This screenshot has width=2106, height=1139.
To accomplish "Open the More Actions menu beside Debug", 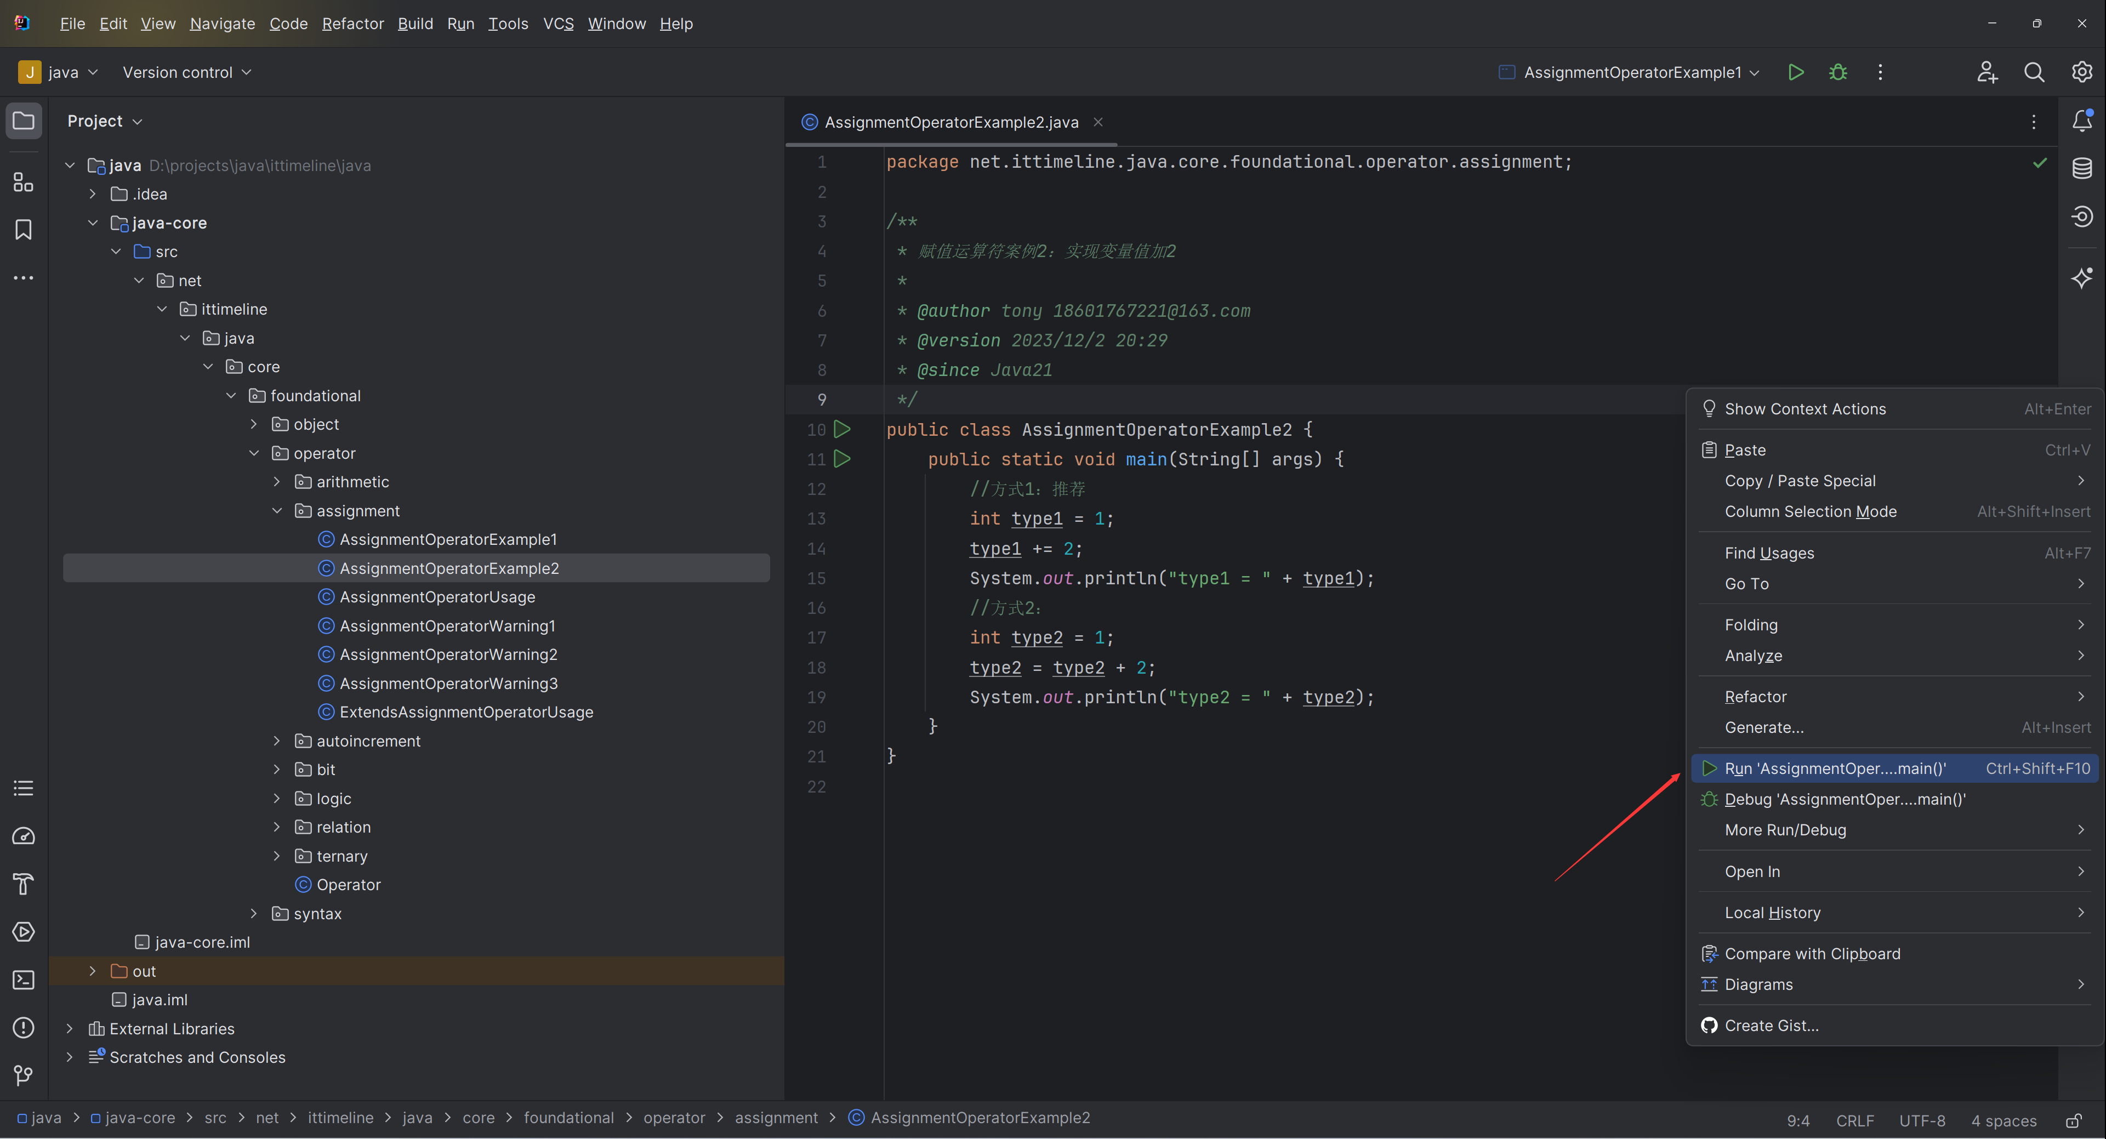I will point(1880,72).
